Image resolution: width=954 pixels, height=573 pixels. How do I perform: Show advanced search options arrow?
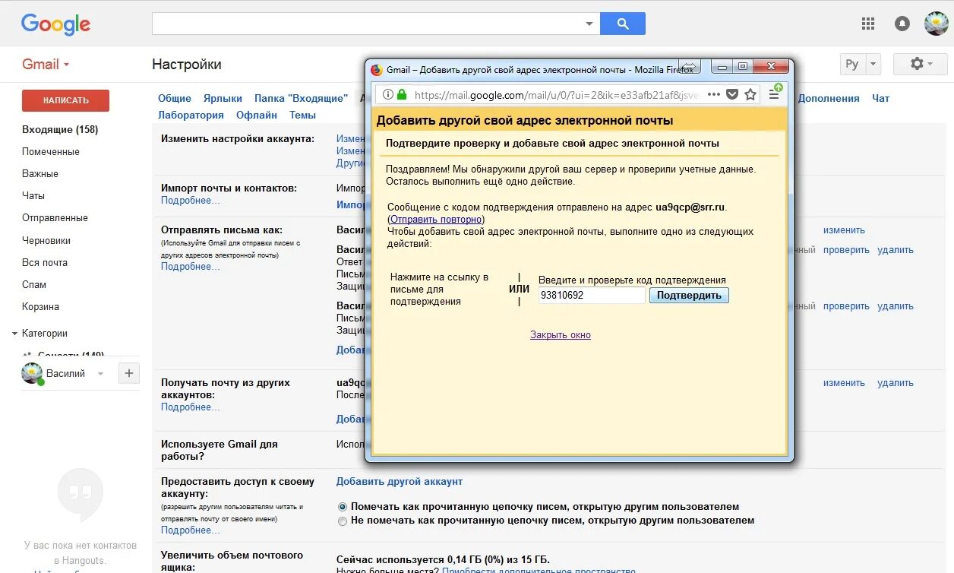pyautogui.click(x=589, y=24)
